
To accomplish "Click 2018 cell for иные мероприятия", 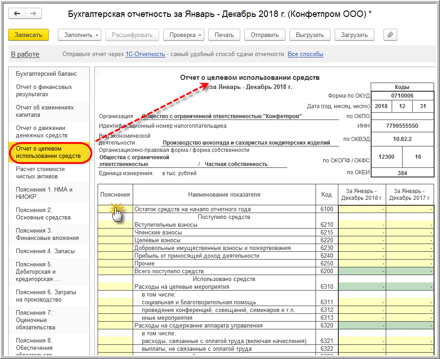I will click(362, 318).
